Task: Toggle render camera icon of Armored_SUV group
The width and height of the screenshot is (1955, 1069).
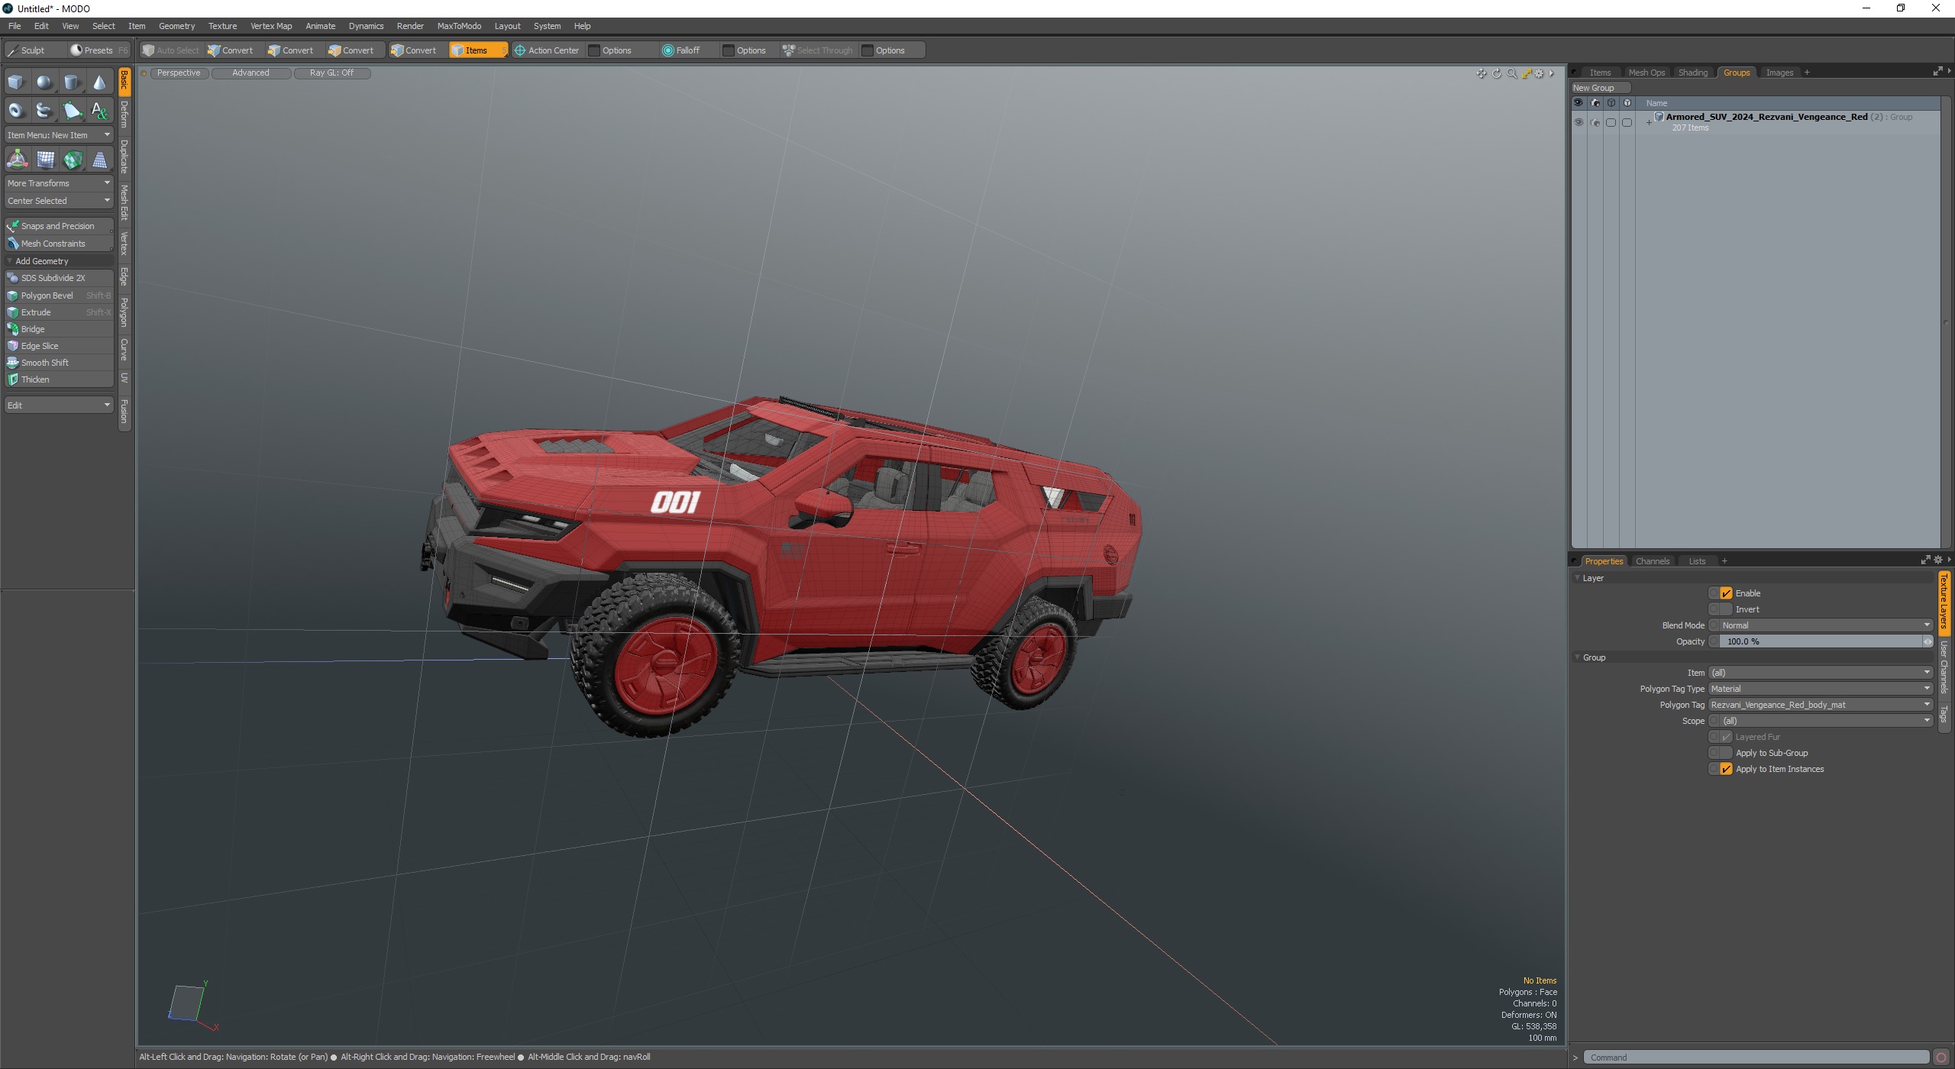Action: [x=1595, y=122]
